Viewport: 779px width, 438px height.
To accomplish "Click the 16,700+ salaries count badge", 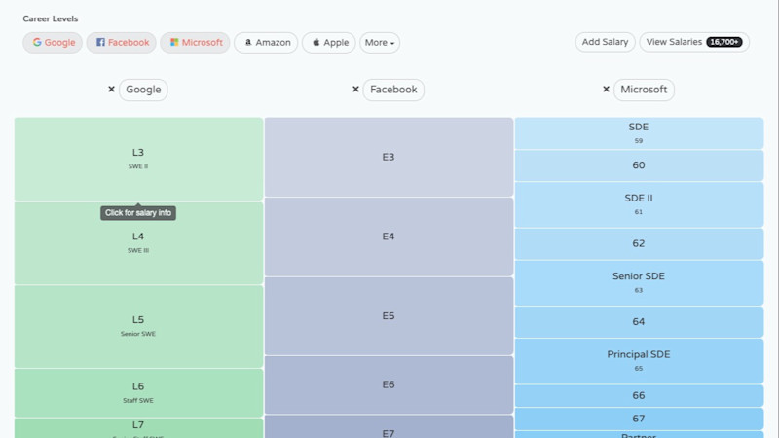I will tap(724, 42).
